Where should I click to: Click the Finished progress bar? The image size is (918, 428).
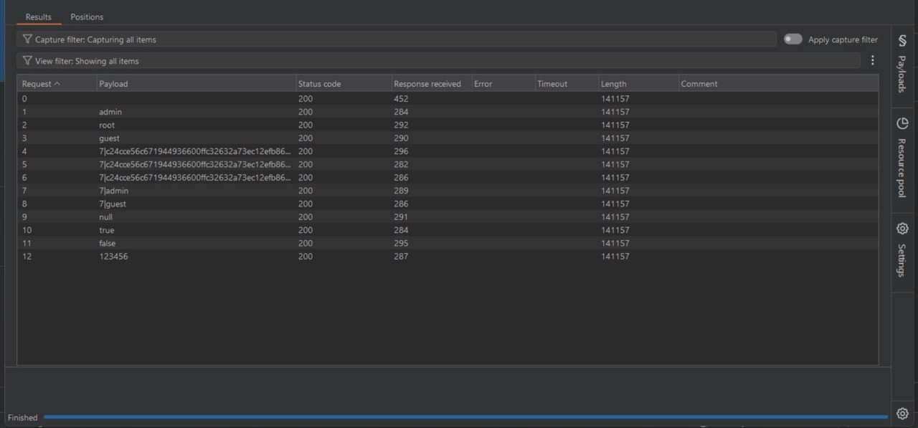point(465,417)
